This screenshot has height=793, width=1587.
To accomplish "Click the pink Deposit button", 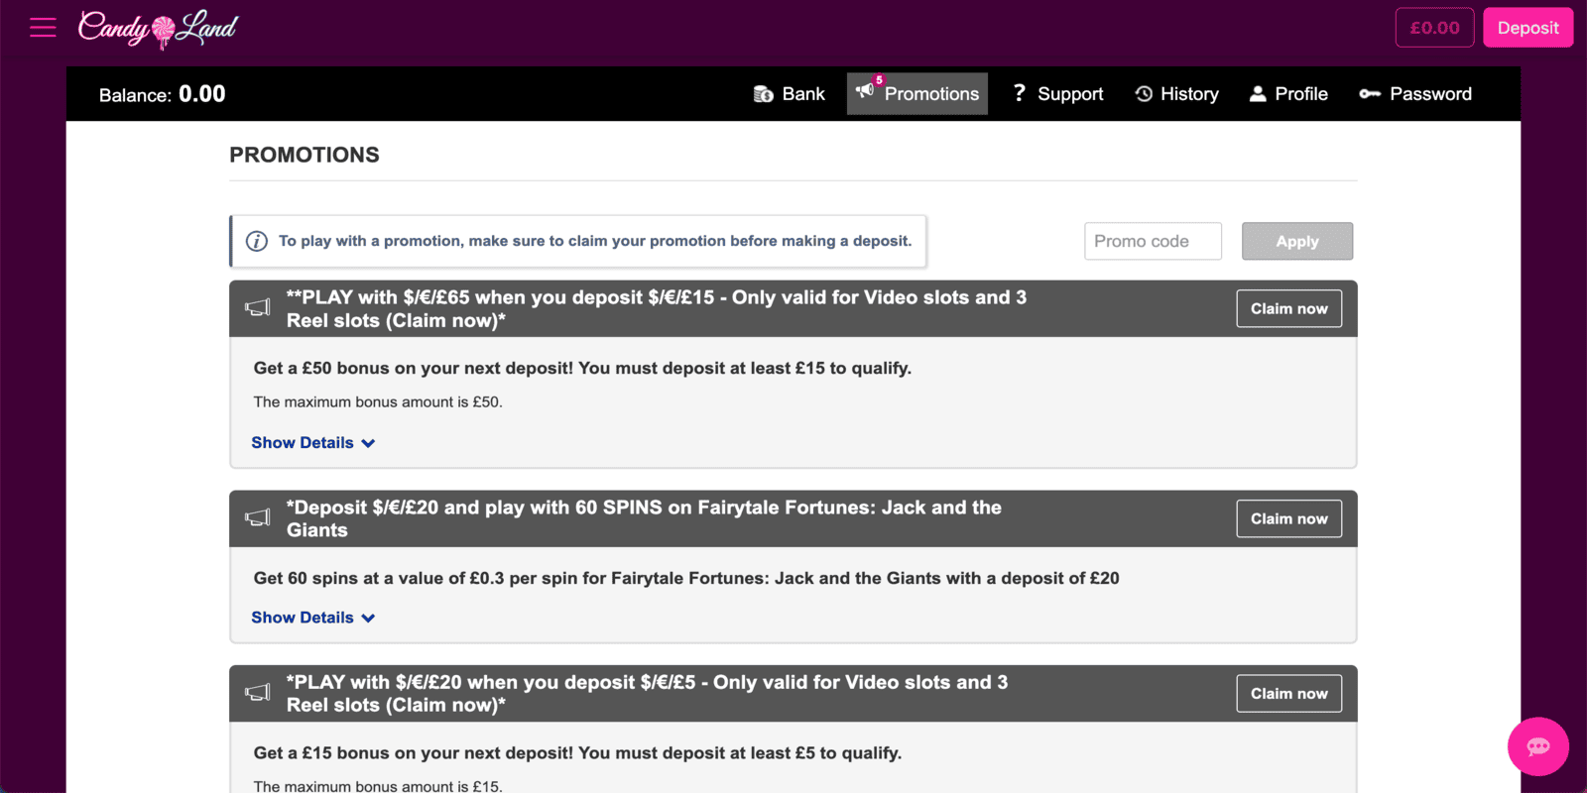I will [1527, 28].
